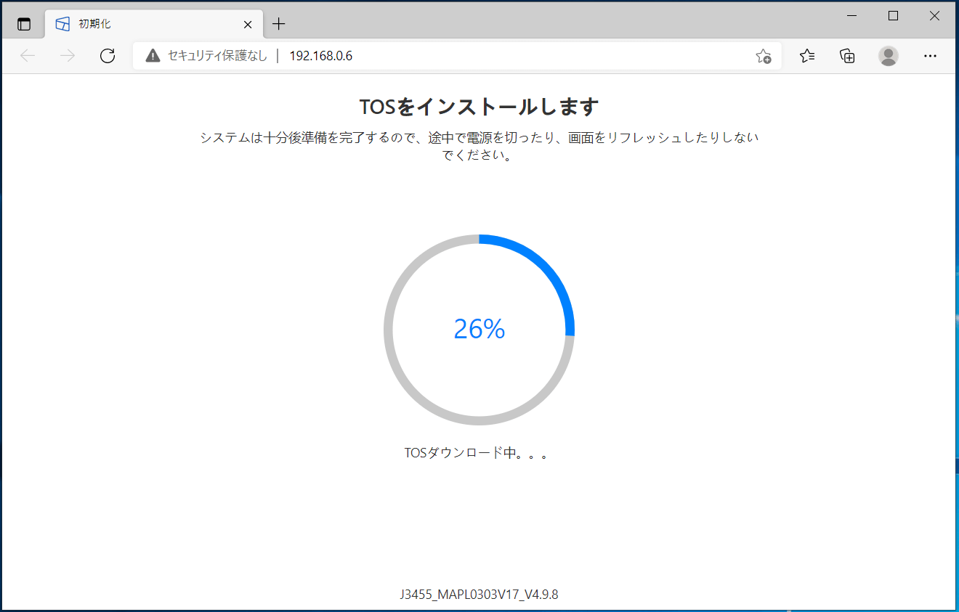The height and width of the screenshot is (612, 959).
Task: Minimize the browser window
Action: (x=852, y=16)
